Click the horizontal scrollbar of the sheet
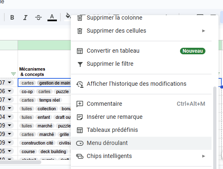 (x=20, y=162)
